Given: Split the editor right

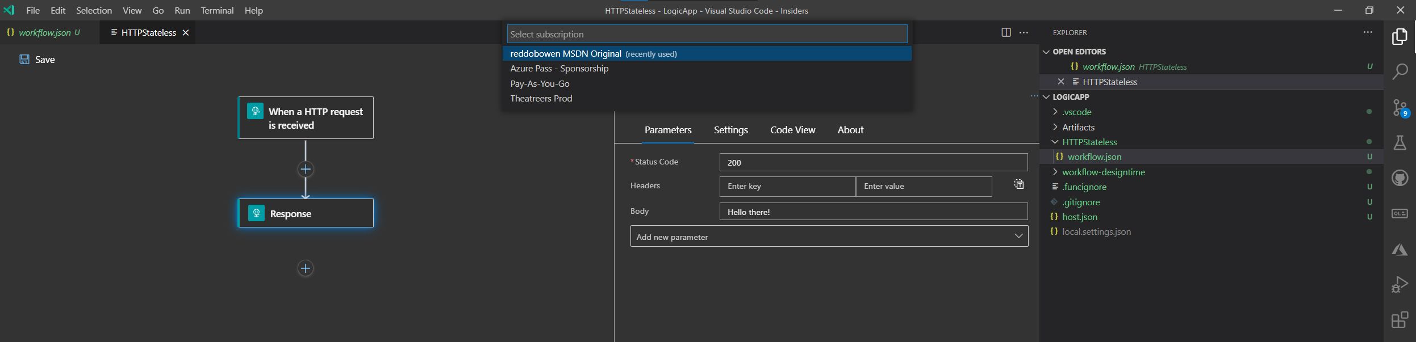Looking at the screenshot, I should [1006, 32].
